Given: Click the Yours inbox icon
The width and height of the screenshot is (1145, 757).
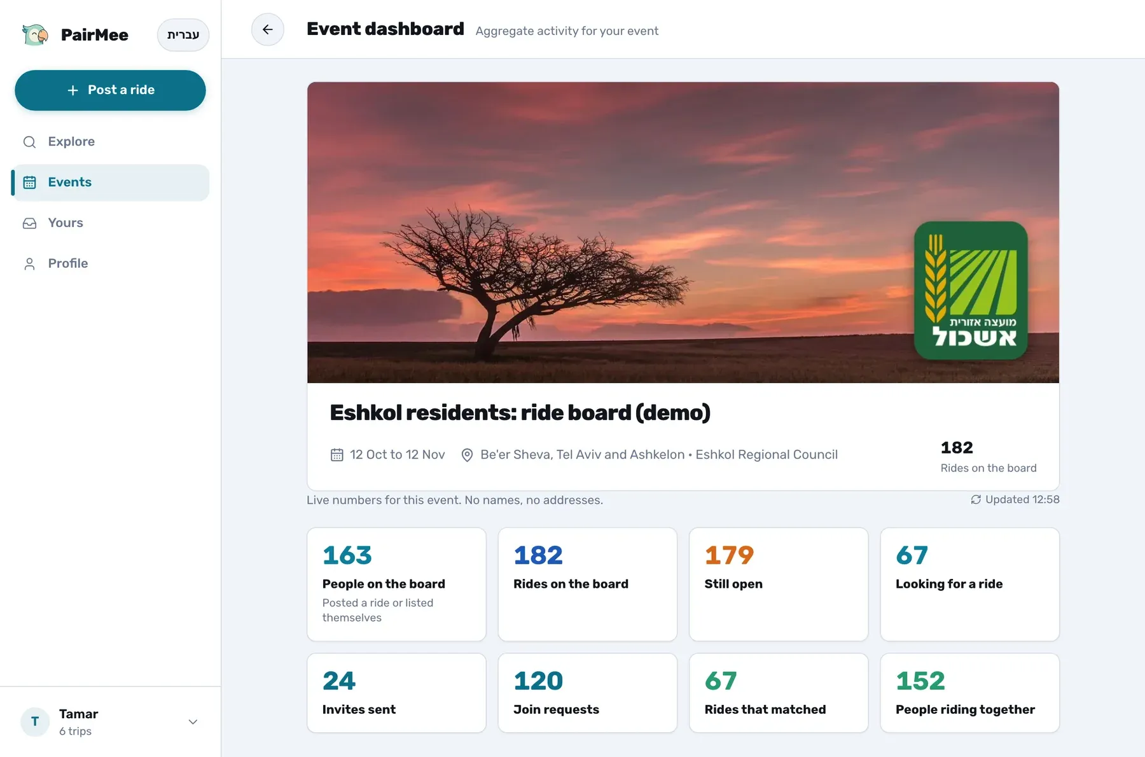Looking at the screenshot, I should pyautogui.click(x=29, y=223).
